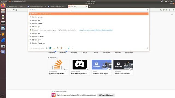
Task: Search this time with Bing icon
Action: (50, 48)
